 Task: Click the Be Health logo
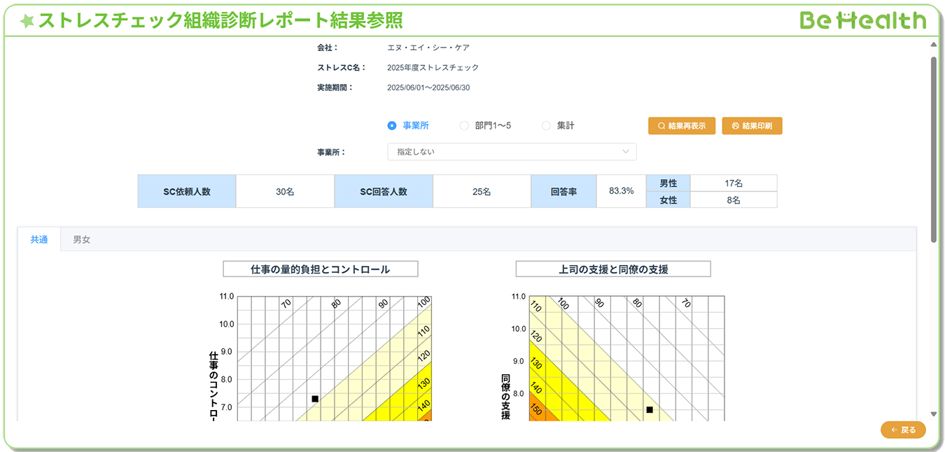862,21
